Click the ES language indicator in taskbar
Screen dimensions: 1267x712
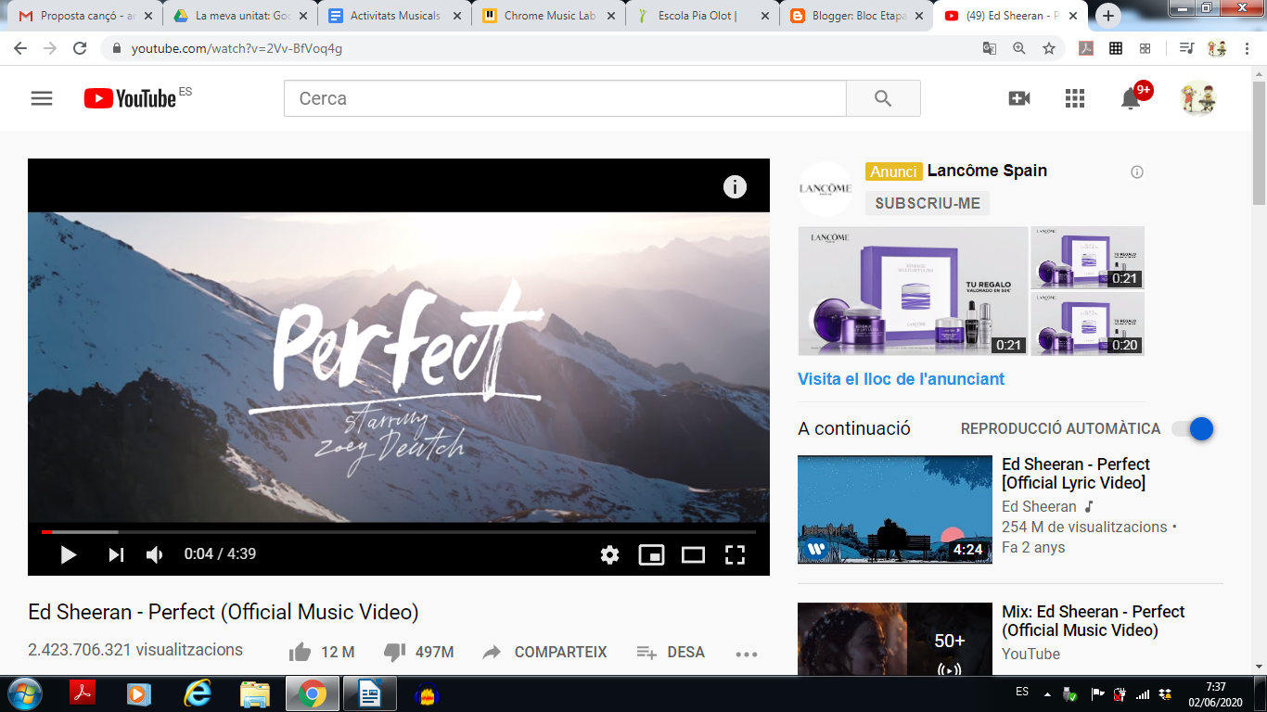tap(1022, 692)
